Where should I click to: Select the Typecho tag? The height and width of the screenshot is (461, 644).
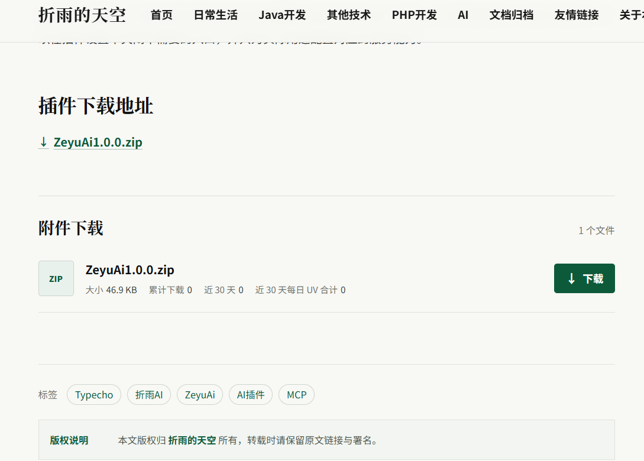(94, 394)
